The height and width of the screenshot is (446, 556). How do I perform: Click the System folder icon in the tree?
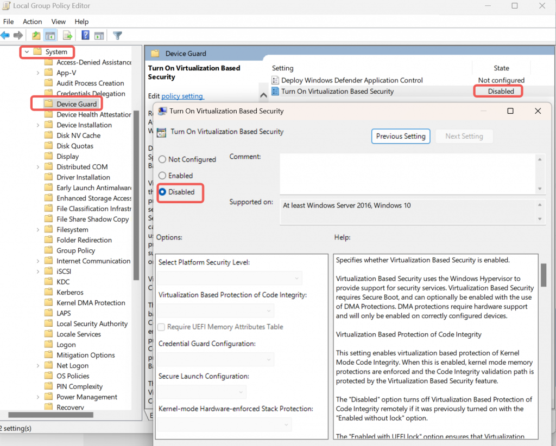tap(37, 51)
